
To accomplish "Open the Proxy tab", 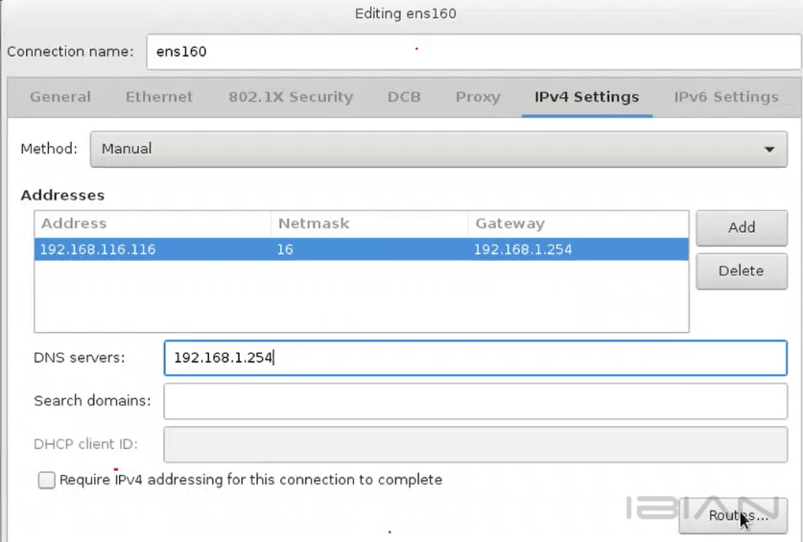I will coord(478,97).
